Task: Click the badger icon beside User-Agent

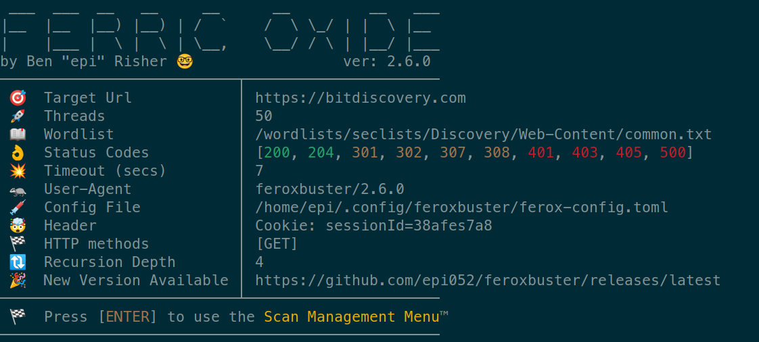Action: [18, 189]
